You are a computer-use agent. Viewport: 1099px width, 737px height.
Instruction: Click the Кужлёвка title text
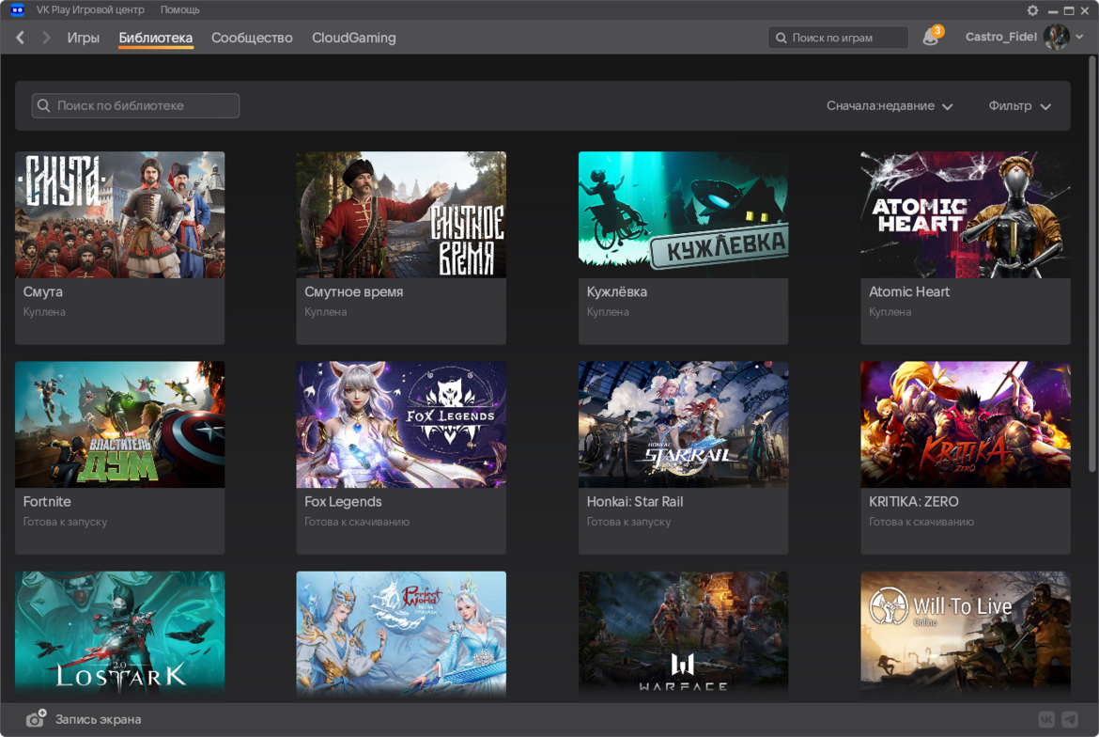click(x=617, y=291)
